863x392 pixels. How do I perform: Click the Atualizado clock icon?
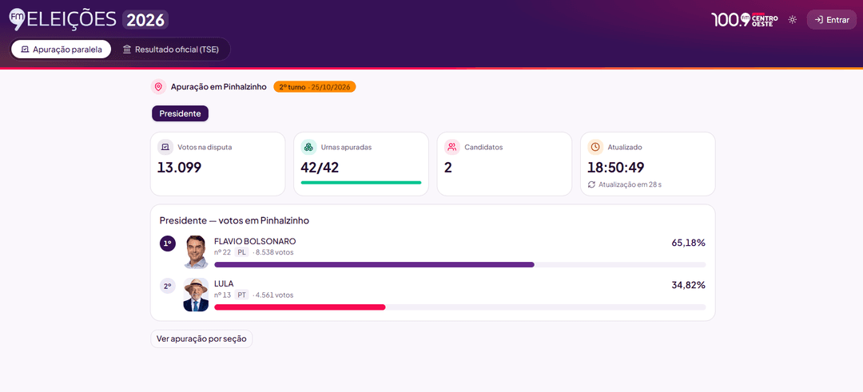(x=595, y=148)
